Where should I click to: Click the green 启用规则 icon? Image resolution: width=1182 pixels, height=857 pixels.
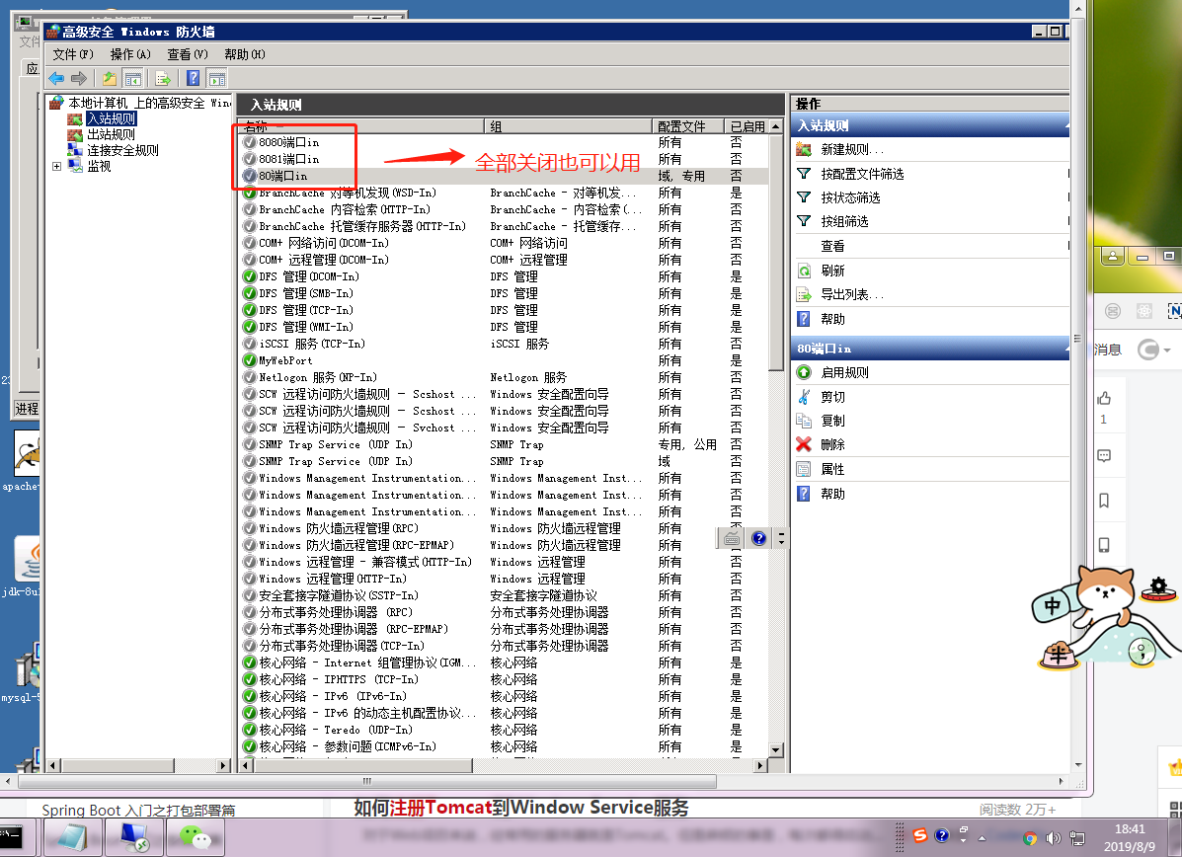coord(804,372)
